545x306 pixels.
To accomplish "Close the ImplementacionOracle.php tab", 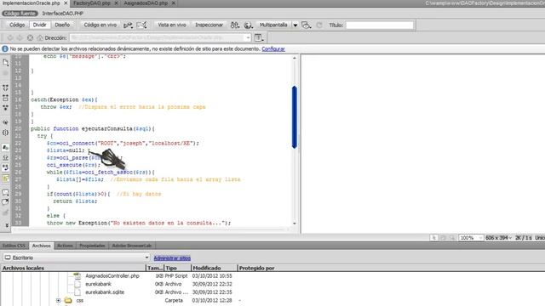I will pyautogui.click(x=66, y=3).
